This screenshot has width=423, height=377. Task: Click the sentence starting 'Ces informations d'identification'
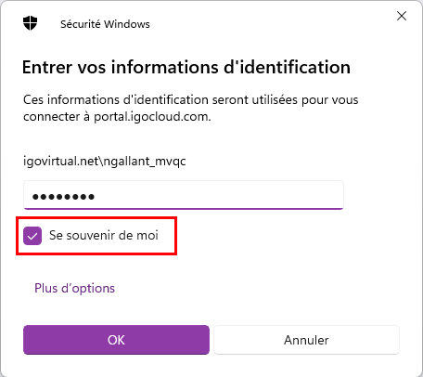pyautogui.click(x=191, y=108)
